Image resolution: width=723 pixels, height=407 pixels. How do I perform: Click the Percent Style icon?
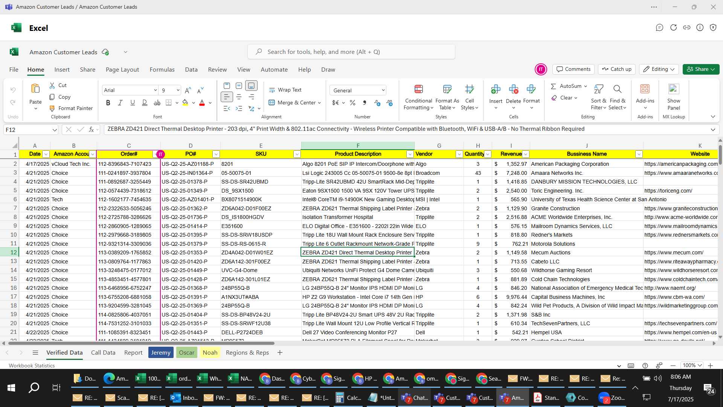(x=352, y=103)
